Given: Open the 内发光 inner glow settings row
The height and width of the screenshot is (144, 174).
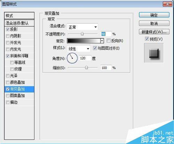Looking at the screenshot, I should click(x=19, y=49).
